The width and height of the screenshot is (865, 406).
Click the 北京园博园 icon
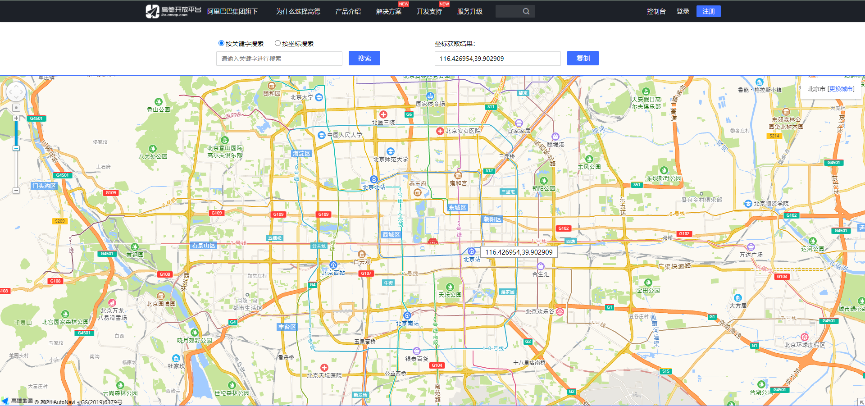160,296
